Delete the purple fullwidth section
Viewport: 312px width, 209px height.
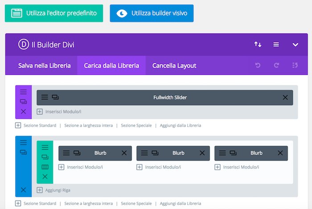(x=23, y=111)
